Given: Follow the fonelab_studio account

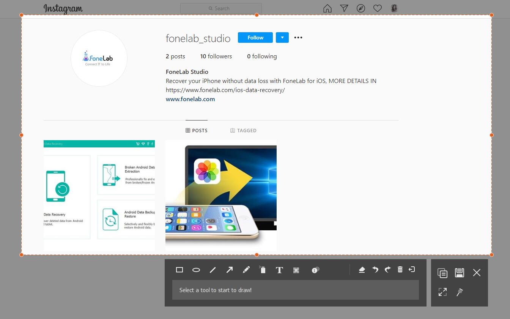Looking at the screenshot, I should pyautogui.click(x=255, y=38).
